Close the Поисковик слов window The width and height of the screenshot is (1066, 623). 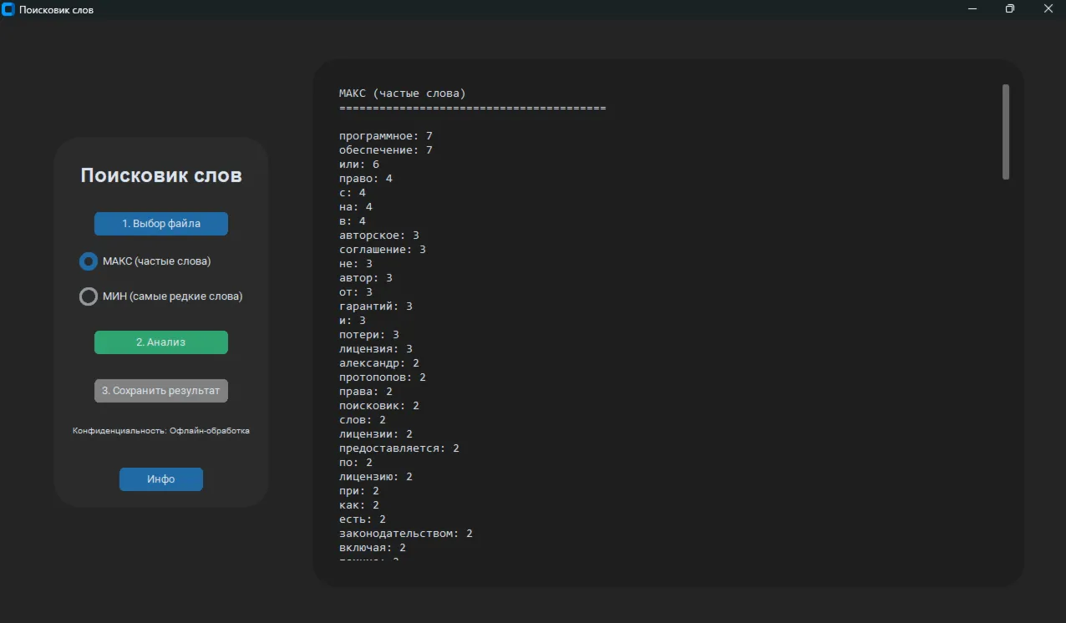tap(1048, 8)
